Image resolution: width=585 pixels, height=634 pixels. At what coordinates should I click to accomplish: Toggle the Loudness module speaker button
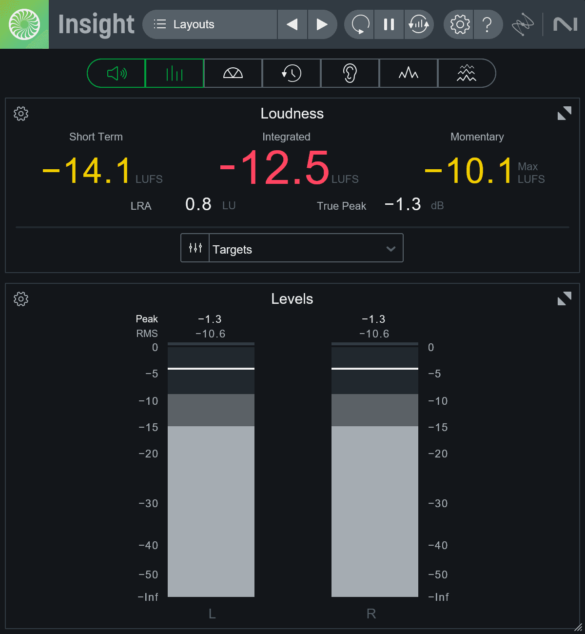pos(117,74)
